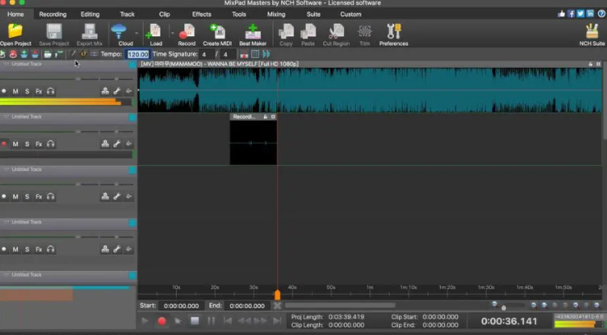
Task: Jump to start with the transport button
Action: (228, 321)
